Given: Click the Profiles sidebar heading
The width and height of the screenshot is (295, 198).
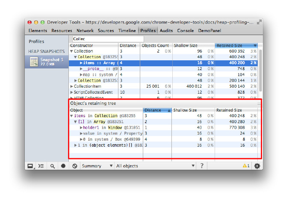Looking at the screenshot, I should [36, 41].
